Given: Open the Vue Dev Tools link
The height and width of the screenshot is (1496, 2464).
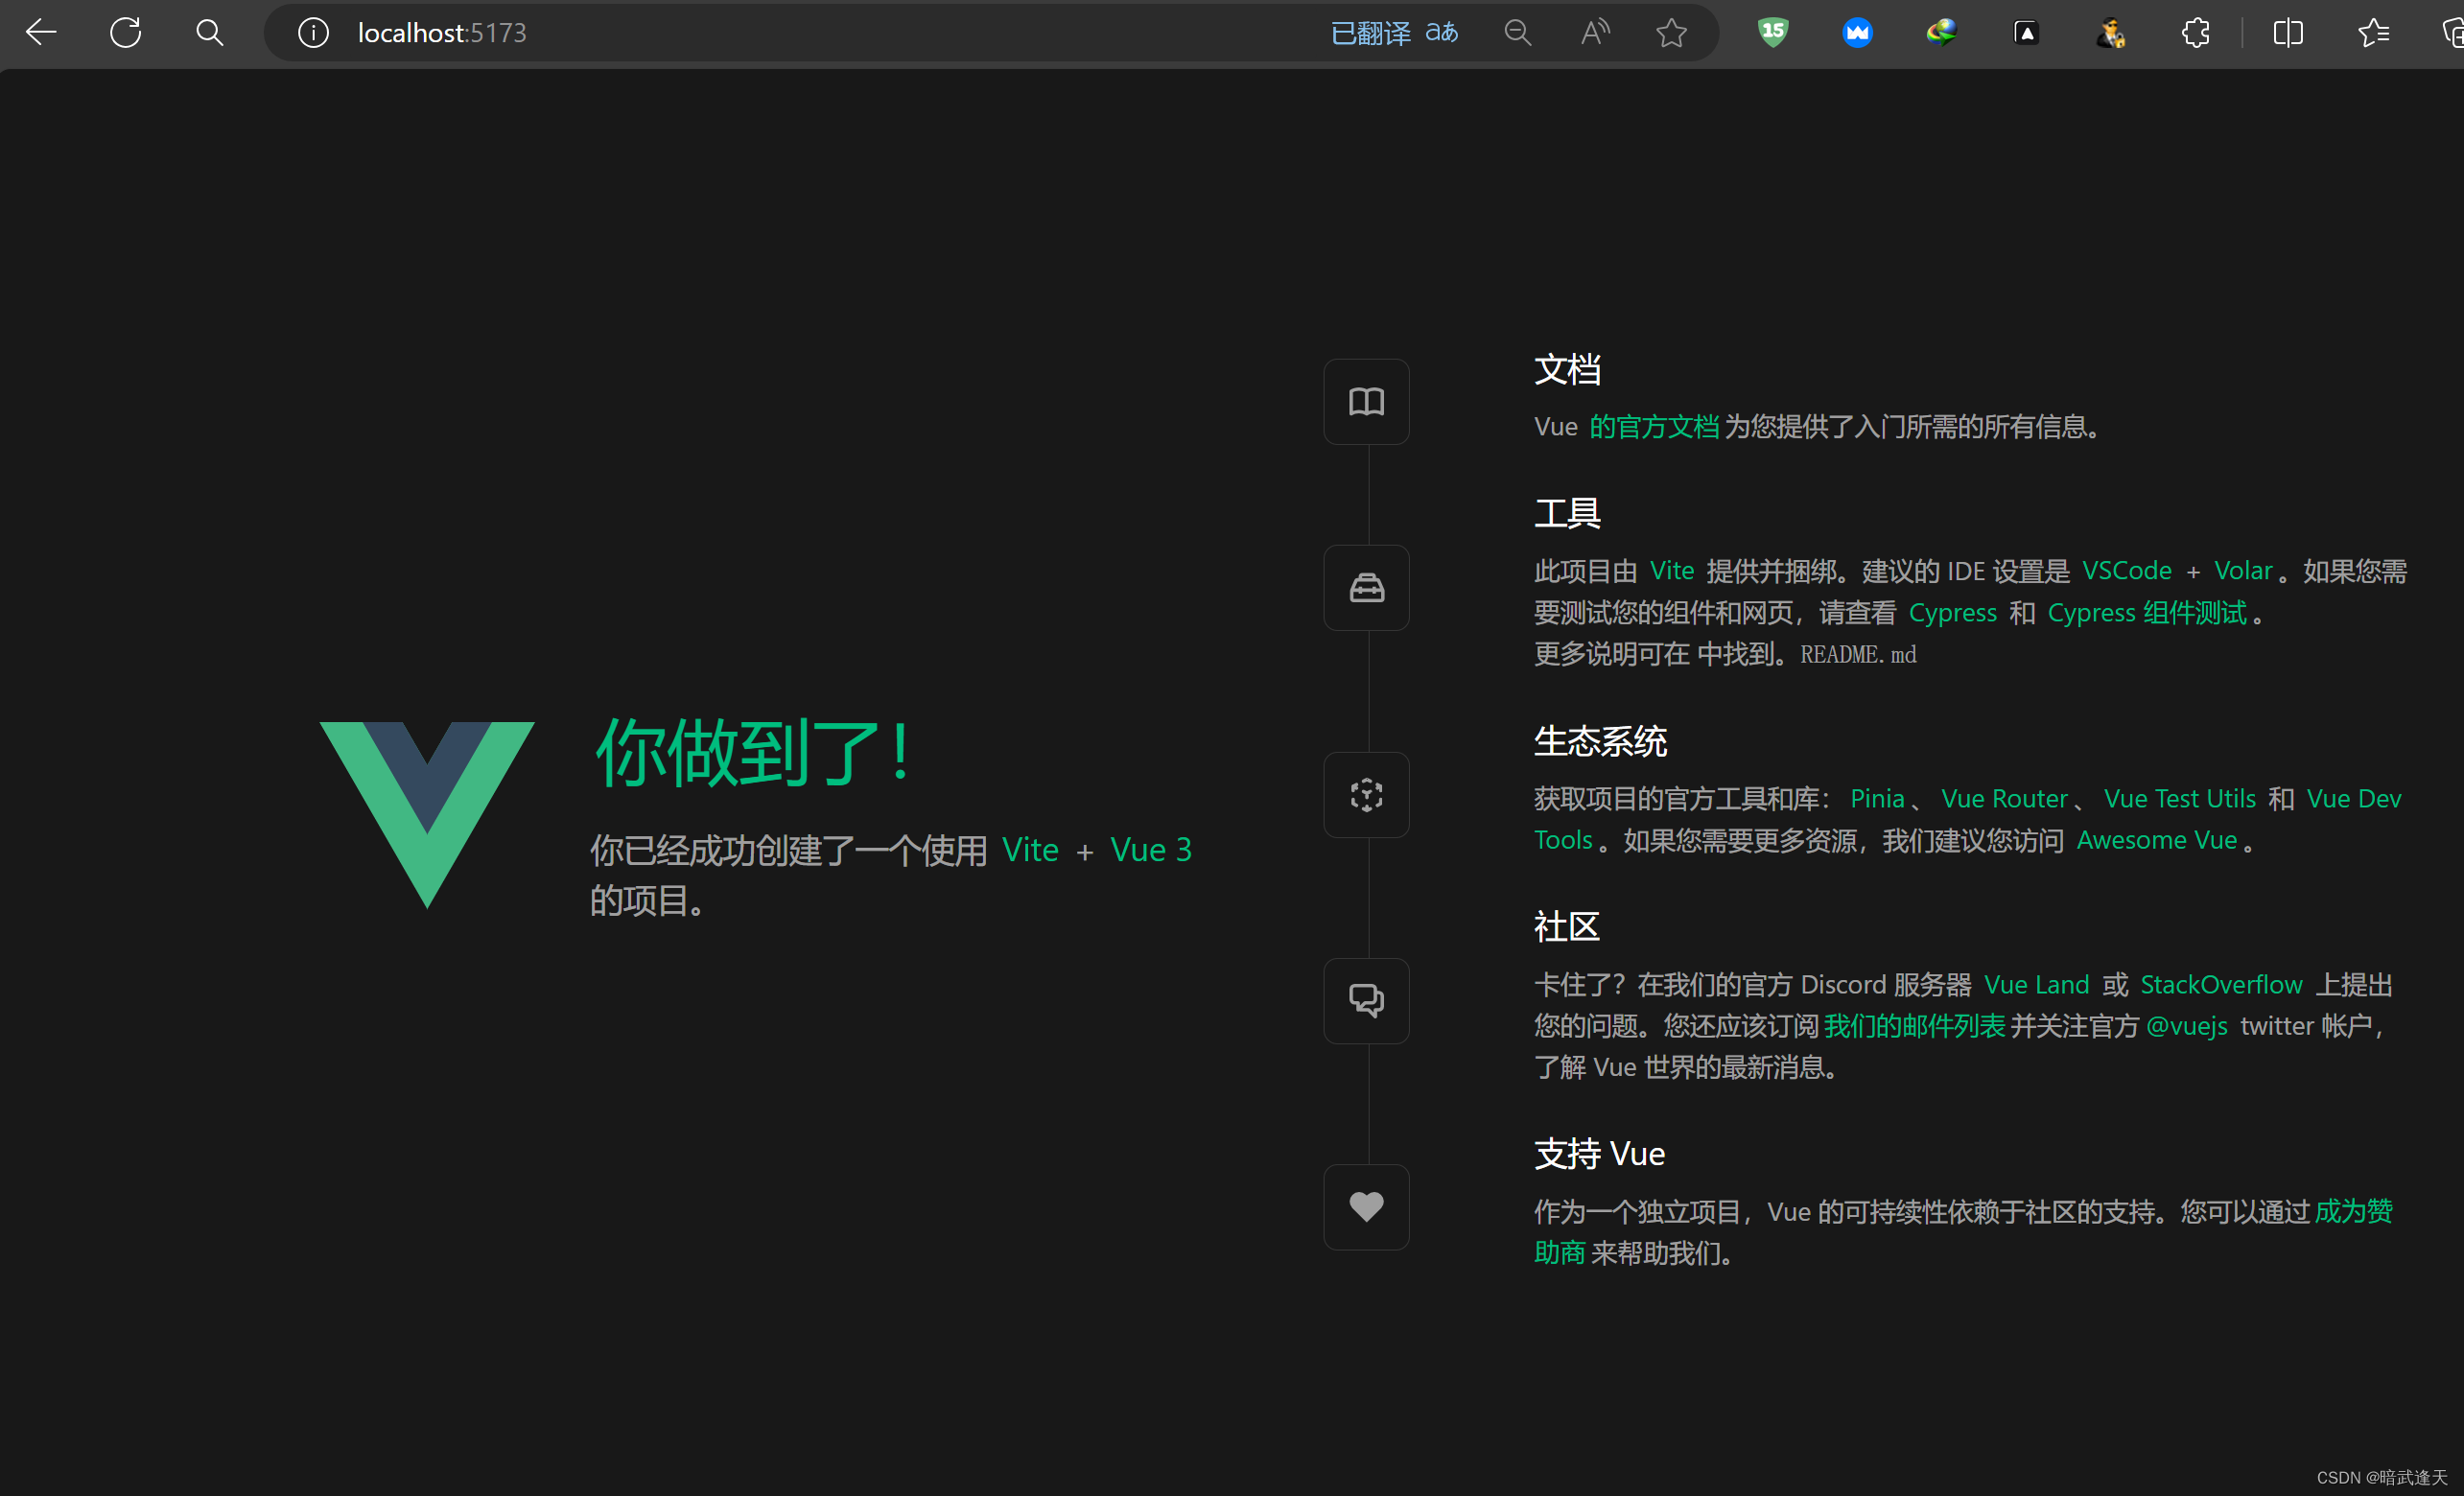Looking at the screenshot, I should (x=2353, y=799).
